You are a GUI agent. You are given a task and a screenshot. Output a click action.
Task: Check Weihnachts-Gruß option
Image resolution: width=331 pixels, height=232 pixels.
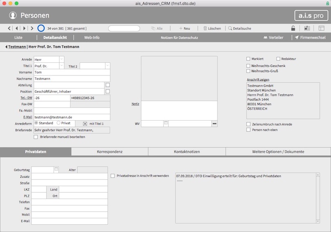pos(248,71)
